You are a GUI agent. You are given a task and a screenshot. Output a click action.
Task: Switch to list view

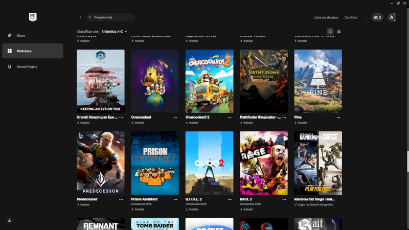(x=338, y=31)
